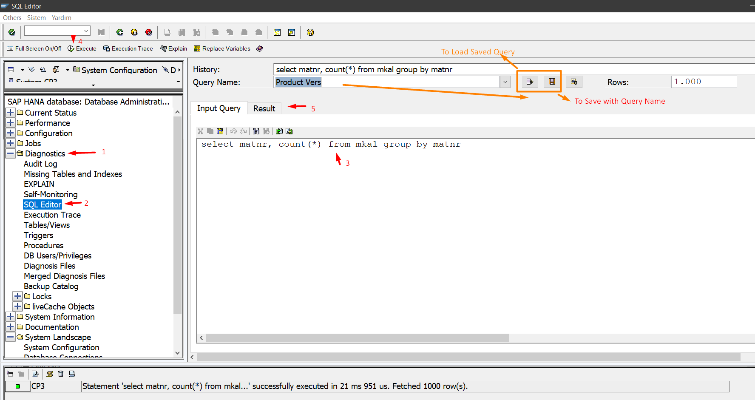
Task: Click the Rows input field
Action: [704, 82]
